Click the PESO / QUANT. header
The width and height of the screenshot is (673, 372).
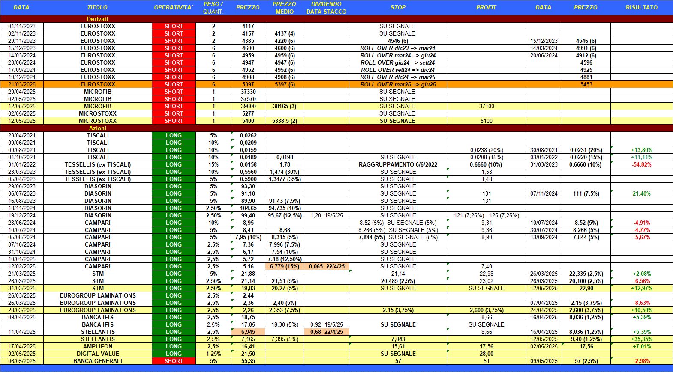[213, 8]
